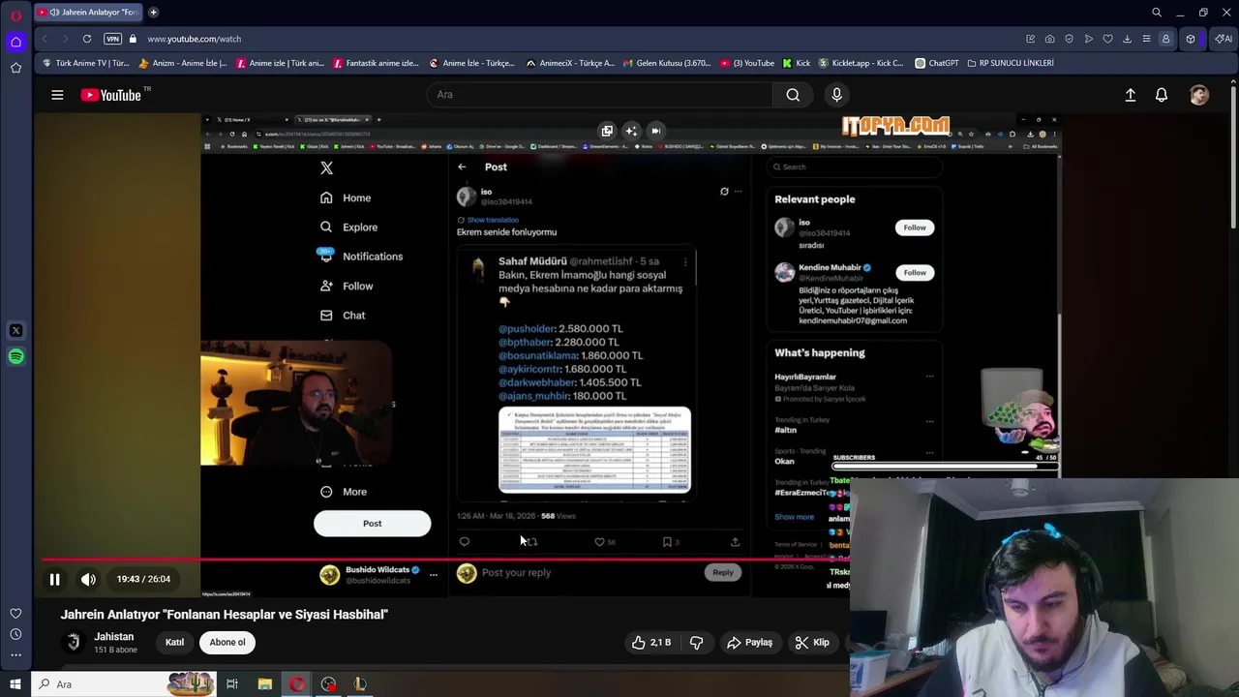Open YouTube notifications bell
The image size is (1239, 697).
tap(1162, 95)
